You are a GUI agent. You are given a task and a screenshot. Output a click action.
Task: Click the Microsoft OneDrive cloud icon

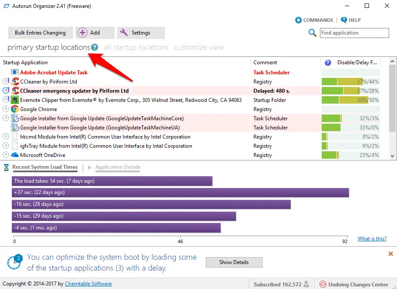(x=15, y=155)
